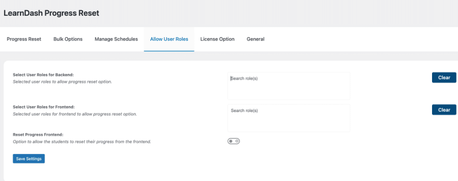Click the Save Settings button
Viewport: 458px width, 181px height.
click(28, 159)
